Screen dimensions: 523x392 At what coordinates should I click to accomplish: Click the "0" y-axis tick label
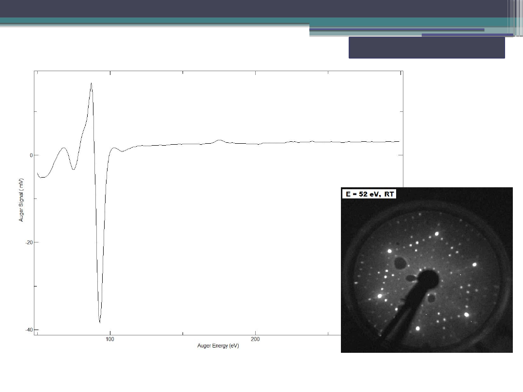click(30, 155)
